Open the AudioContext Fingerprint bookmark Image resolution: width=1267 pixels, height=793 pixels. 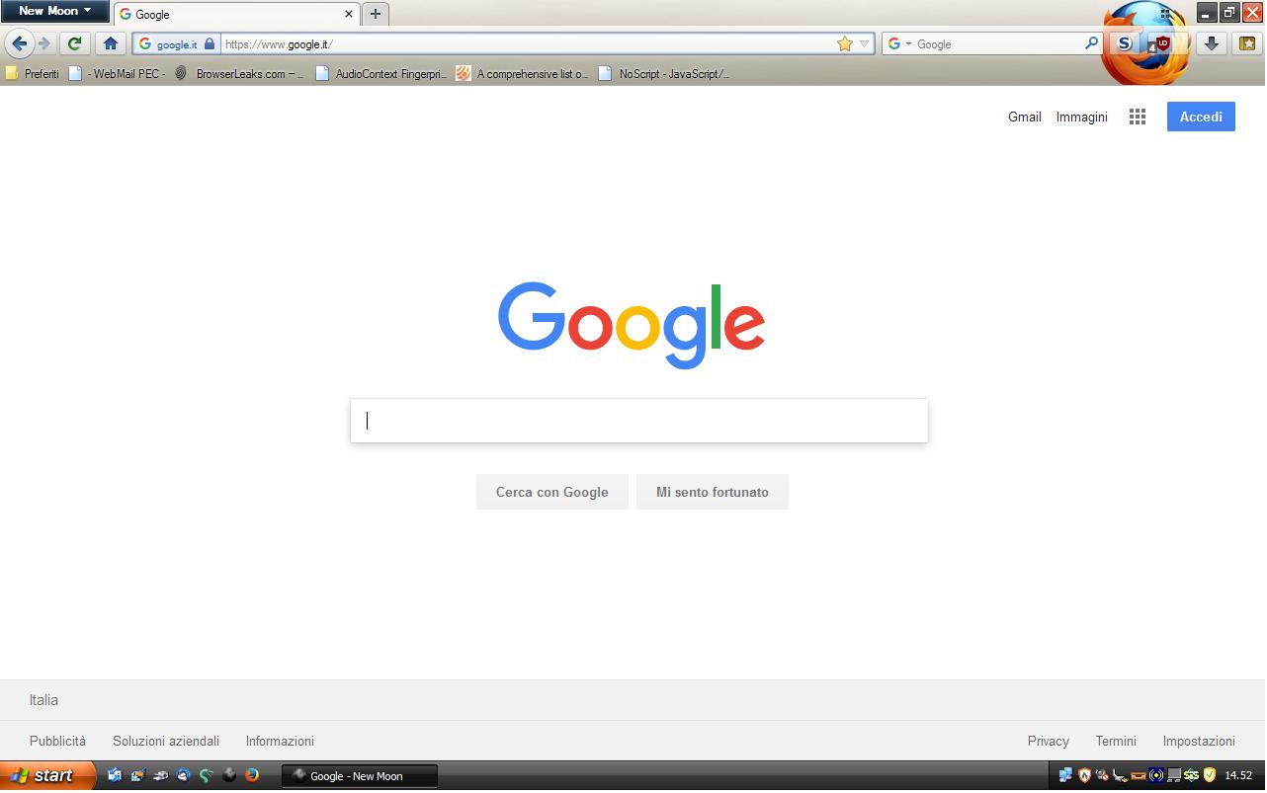[x=381, y=73]
